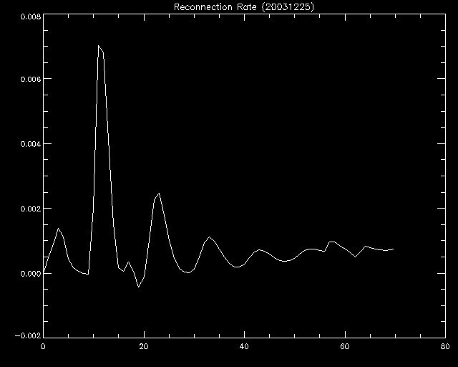
Task: Click the x-axis label 0
Action: pos(43,346)
